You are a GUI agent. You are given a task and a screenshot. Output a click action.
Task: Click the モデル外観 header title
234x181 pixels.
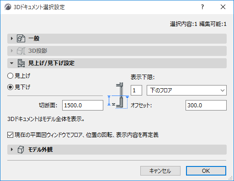pos(41,150)
